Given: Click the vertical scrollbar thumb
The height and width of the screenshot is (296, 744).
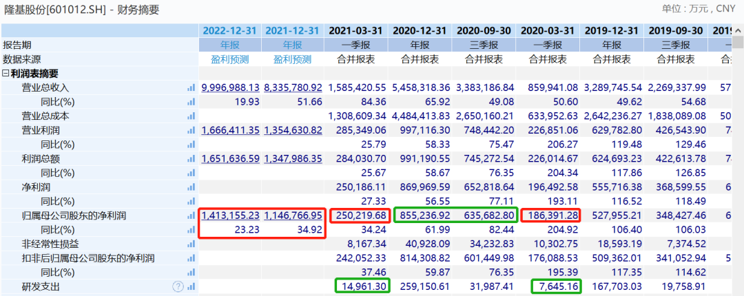Looking at the screenshot, I should [738, 42].
